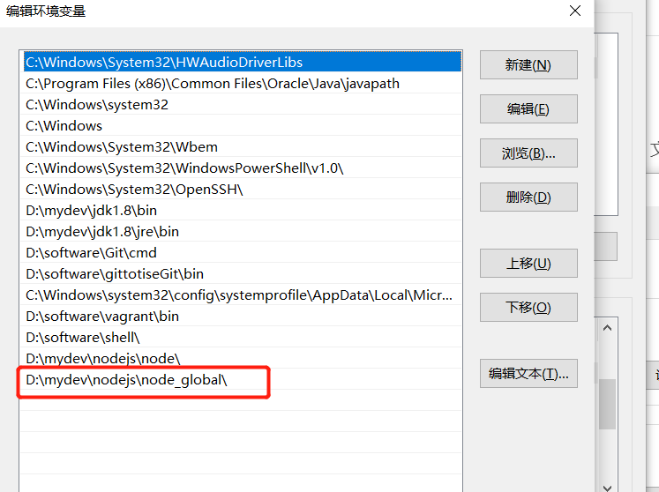659x492 pixels.
Task: Select the System32\OpenSSH\ entry
Action: pyautogui.click(x=241, y=189)
